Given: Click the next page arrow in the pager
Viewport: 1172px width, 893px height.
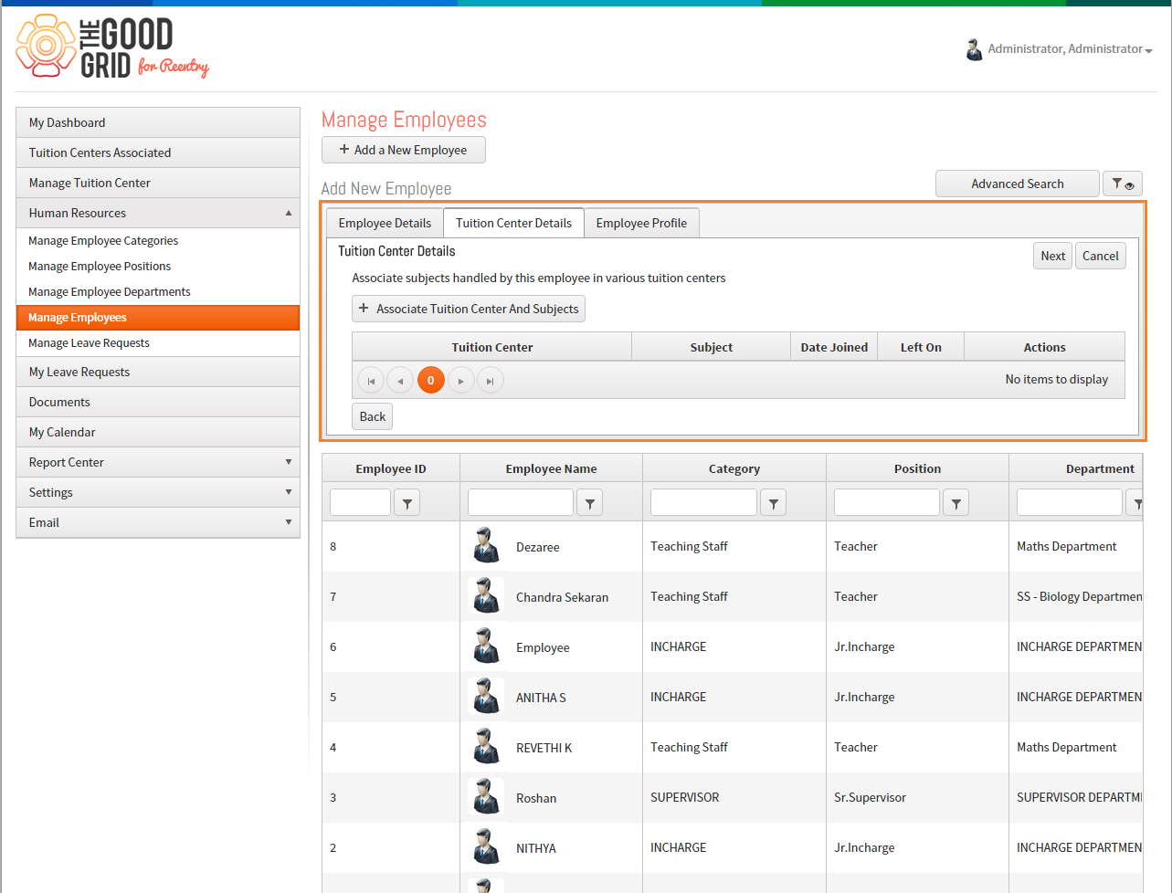Looking at the screenshot, I should tap(461, 380).
